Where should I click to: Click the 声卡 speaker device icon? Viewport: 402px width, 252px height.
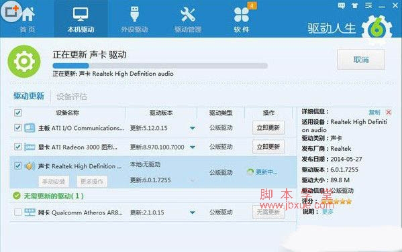tap(30, 166)
